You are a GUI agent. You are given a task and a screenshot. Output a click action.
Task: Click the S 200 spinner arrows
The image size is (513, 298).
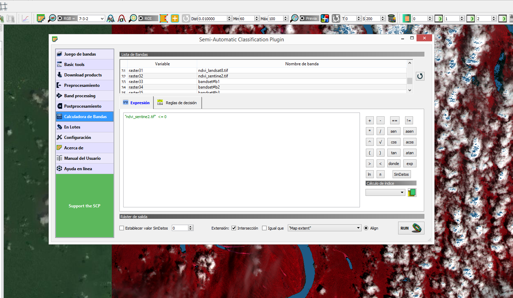(x=383, y=18)
